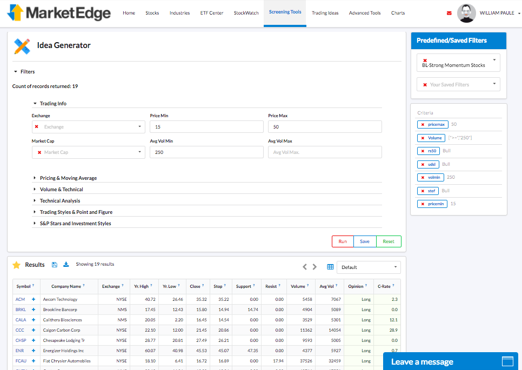Click the Run button
Screen dimensions: 522x370
point(343,241)
